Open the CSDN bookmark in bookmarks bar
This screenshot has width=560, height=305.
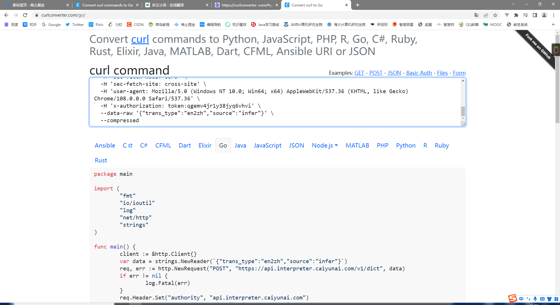[135, 25]
